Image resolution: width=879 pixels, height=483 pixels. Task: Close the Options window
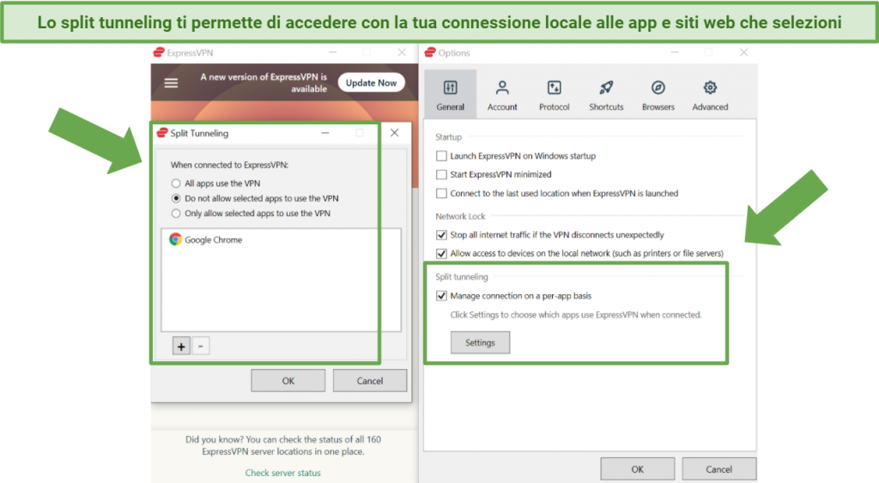pos(744,52)
